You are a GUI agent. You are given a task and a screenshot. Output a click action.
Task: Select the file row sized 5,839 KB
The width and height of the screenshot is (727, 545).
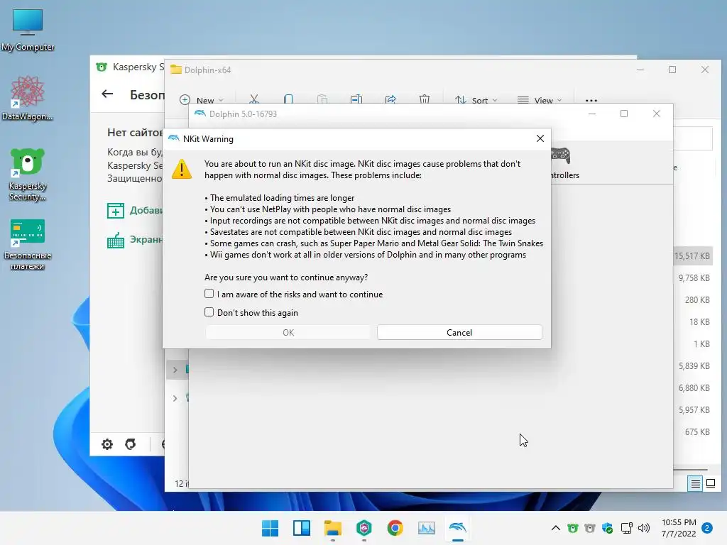point(693,365)
